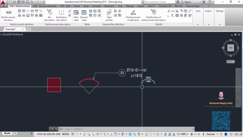243x137 pixels.
Task: Launch the Reinforcement elevation tool
Action: 9,16
